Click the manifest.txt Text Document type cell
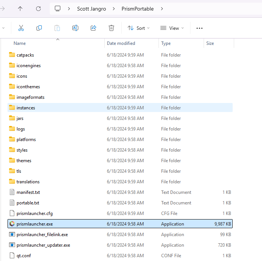 (176, 192)
